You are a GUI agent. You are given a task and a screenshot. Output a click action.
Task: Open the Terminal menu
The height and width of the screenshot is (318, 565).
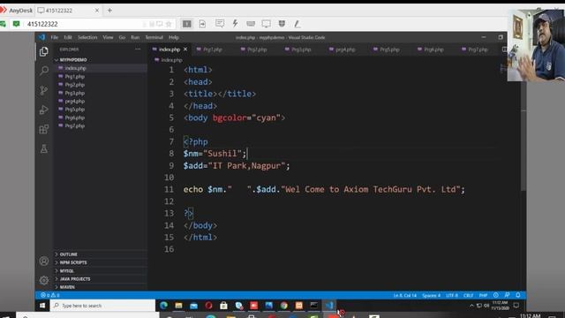tap(154, 37)
